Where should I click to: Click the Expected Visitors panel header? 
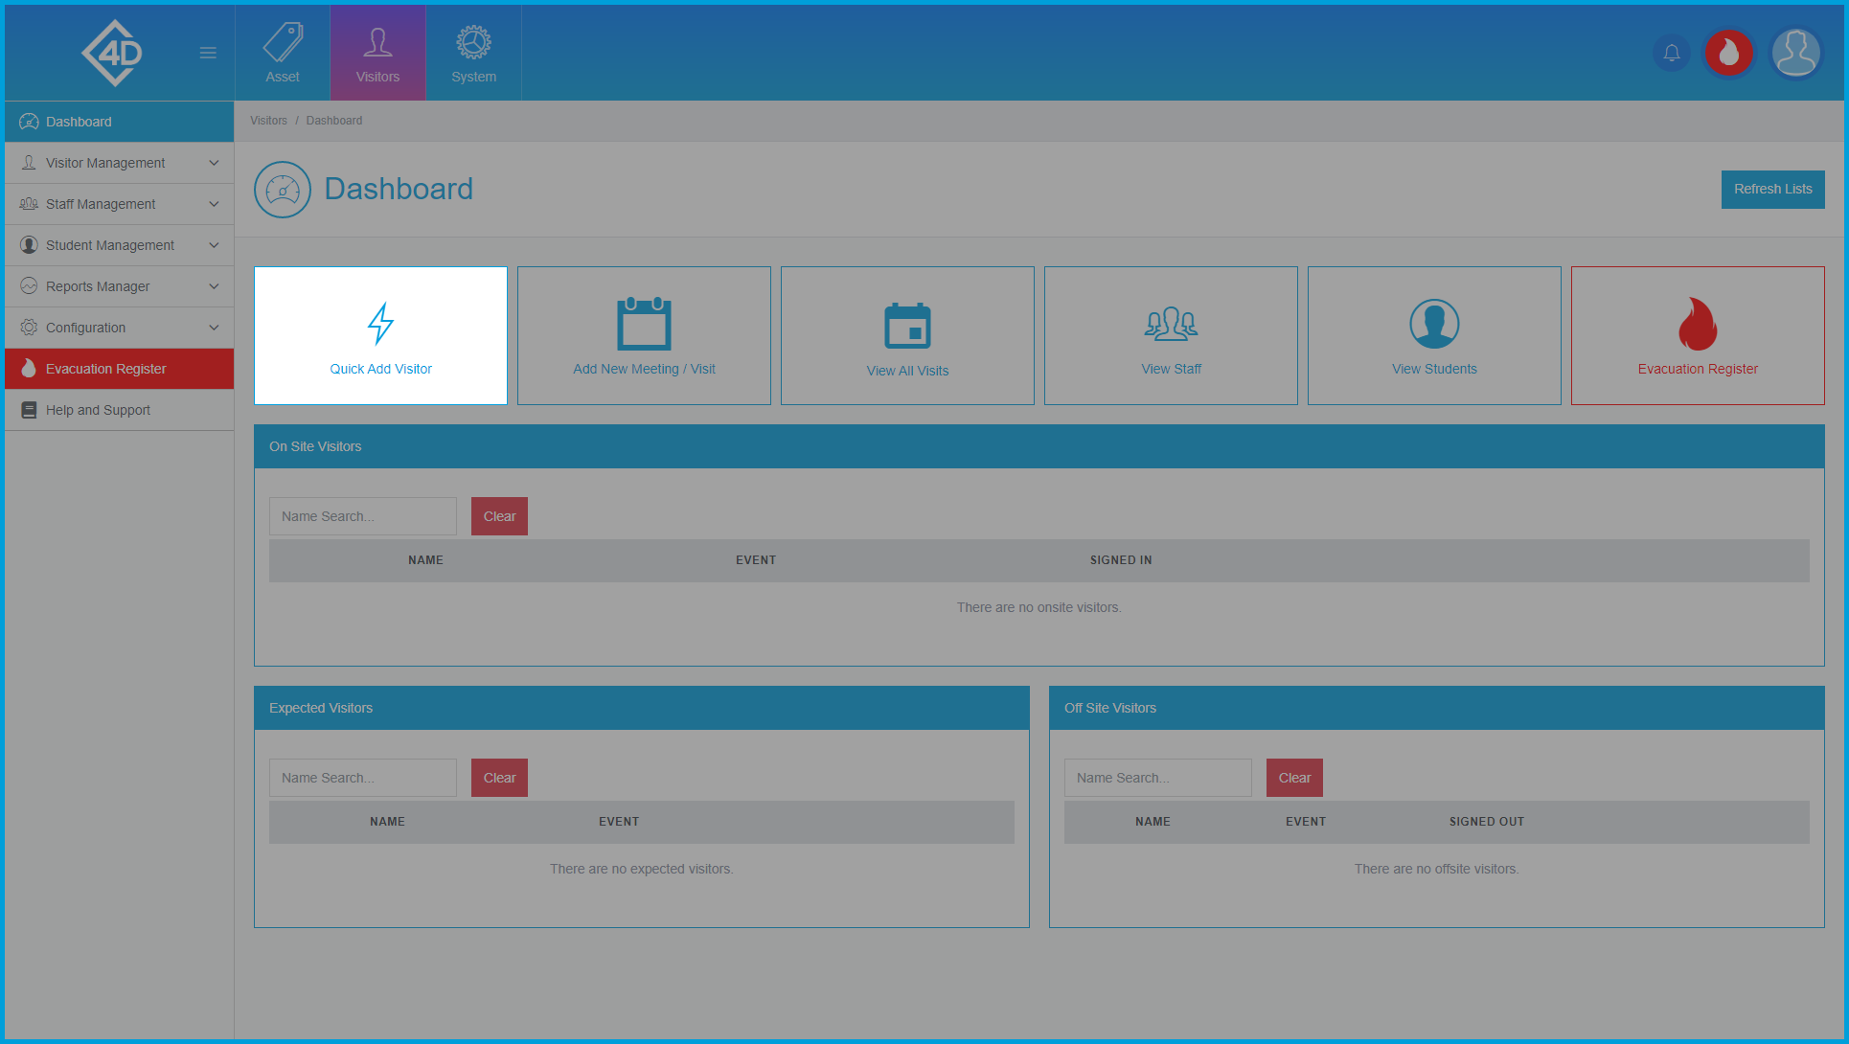(642, 708)
